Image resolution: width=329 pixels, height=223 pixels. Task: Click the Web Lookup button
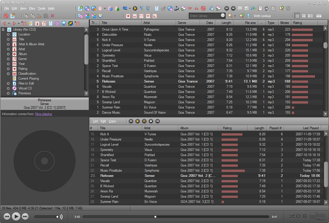coord(262,16)
